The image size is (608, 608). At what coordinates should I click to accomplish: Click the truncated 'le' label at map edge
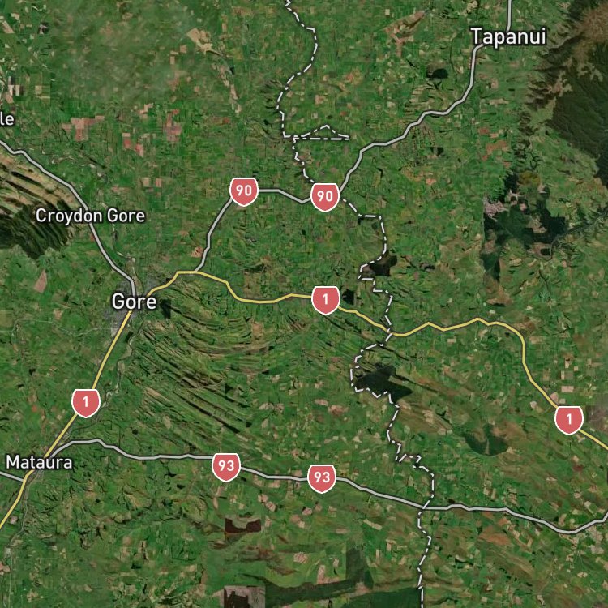coord(7,119)
